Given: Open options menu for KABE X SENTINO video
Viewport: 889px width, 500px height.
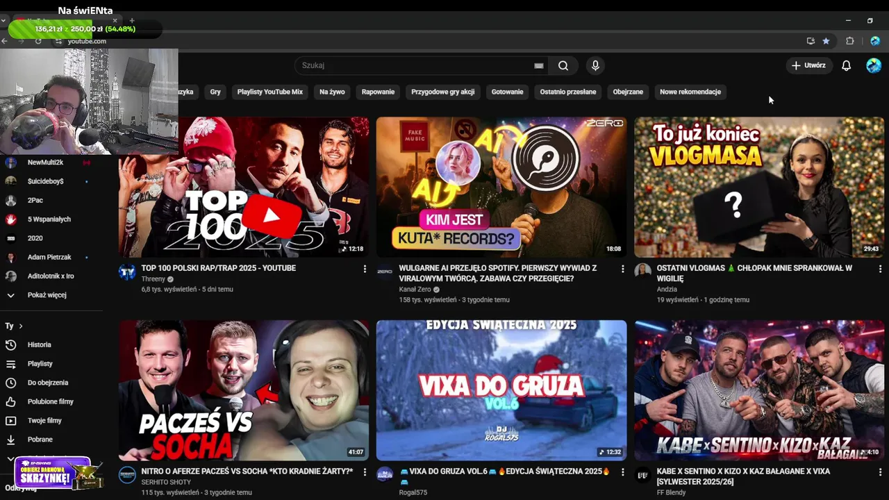Looking at the screenshot, I should [x=880, y=472].
